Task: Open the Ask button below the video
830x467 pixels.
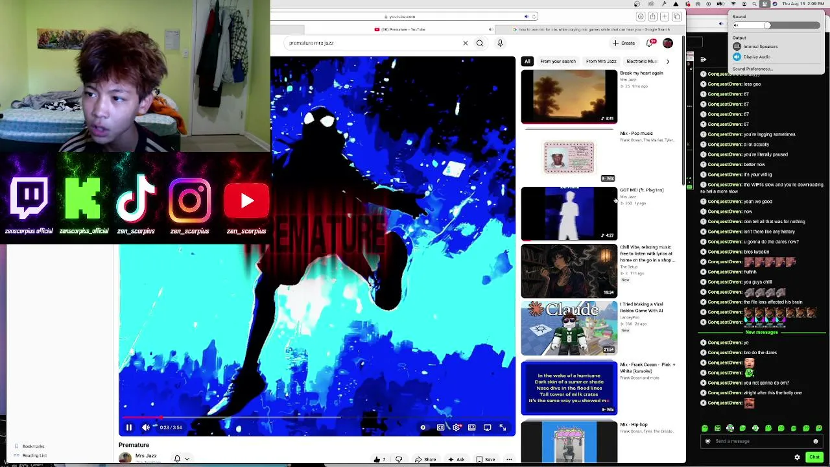Action: [456, 459]
